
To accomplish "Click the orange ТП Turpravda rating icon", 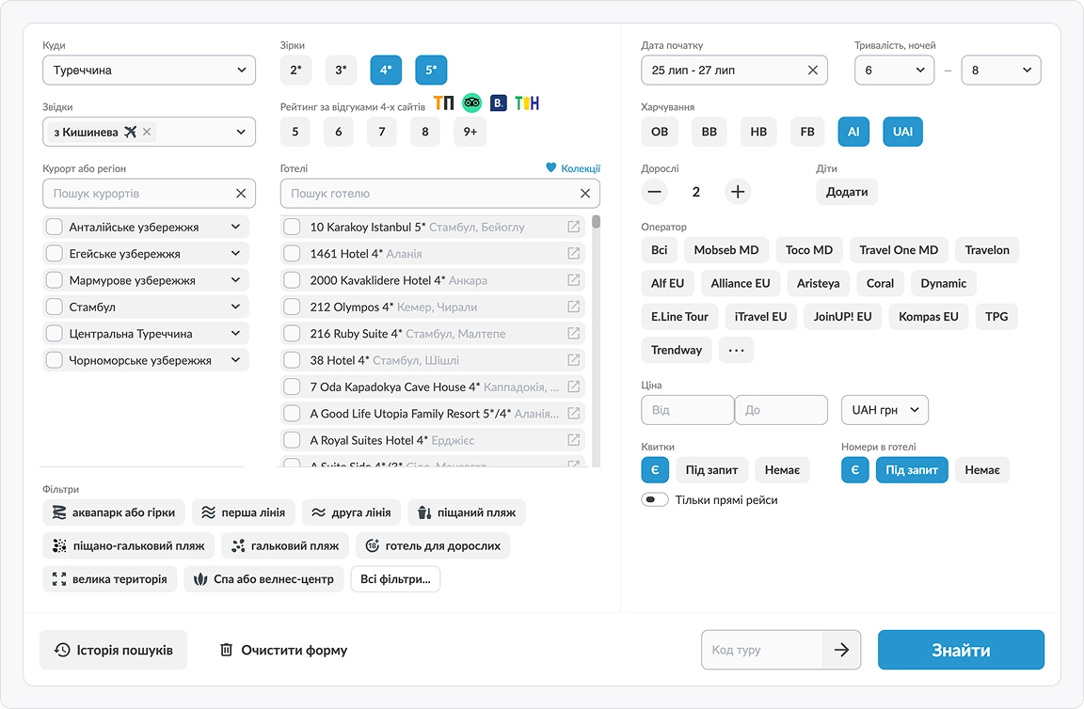I will tap(444, 103).
